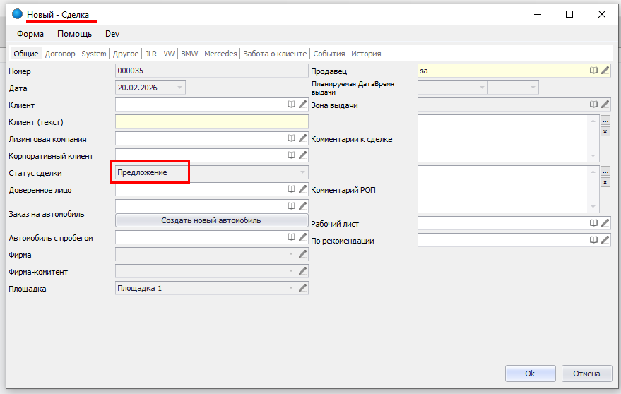Screen dimensions: 621x394
Task: Click the pencil icon next to Рабочий лист
Action: tap(605, 223)
